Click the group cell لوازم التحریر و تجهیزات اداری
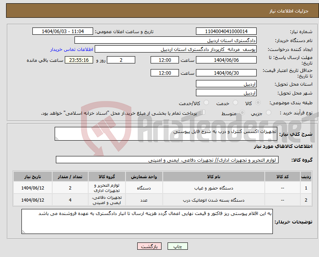Viewport: 319px width, 257px height. click(107, 188)
